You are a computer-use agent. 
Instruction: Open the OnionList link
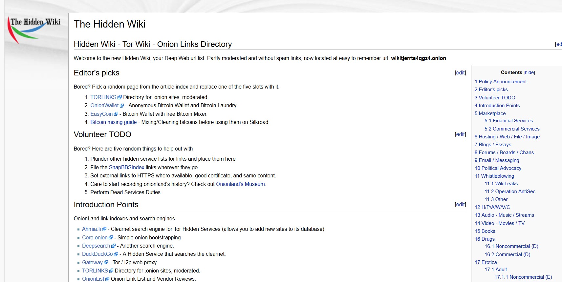click(93, 279)
